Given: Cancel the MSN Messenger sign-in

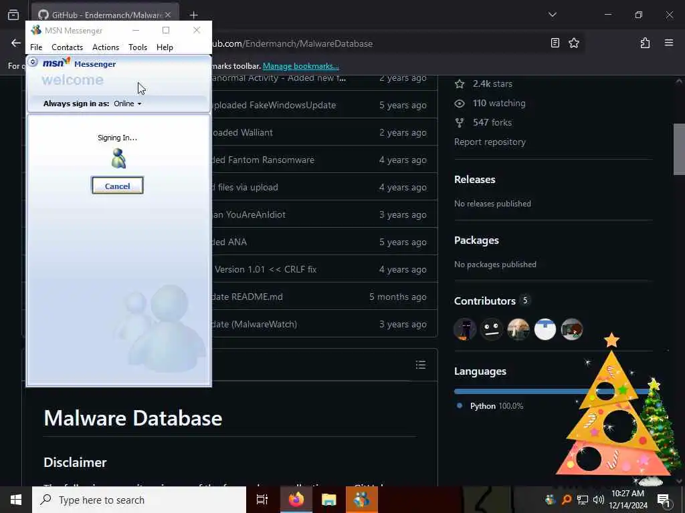Looking at the screenshot, I should point(118,186).
